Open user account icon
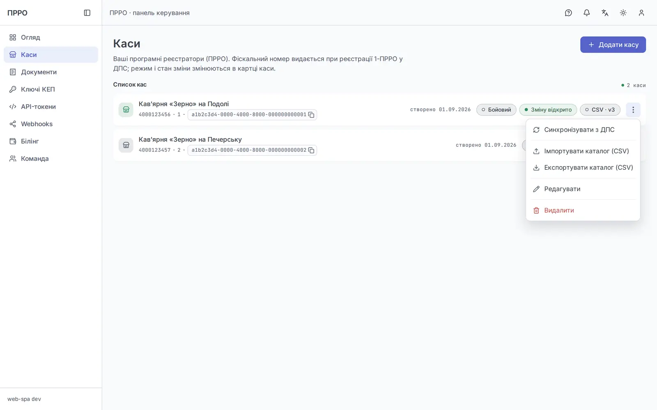657x410 pixels. 641,13
